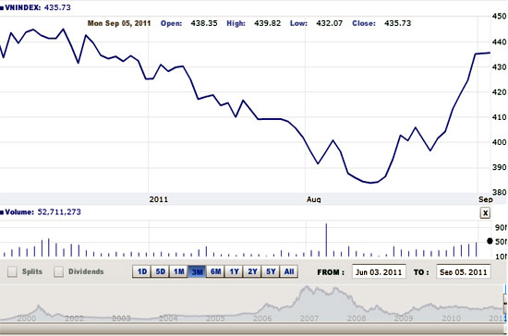Click the VNINDEX legend label
Screen dimensions: 508x336
[23, 7]
